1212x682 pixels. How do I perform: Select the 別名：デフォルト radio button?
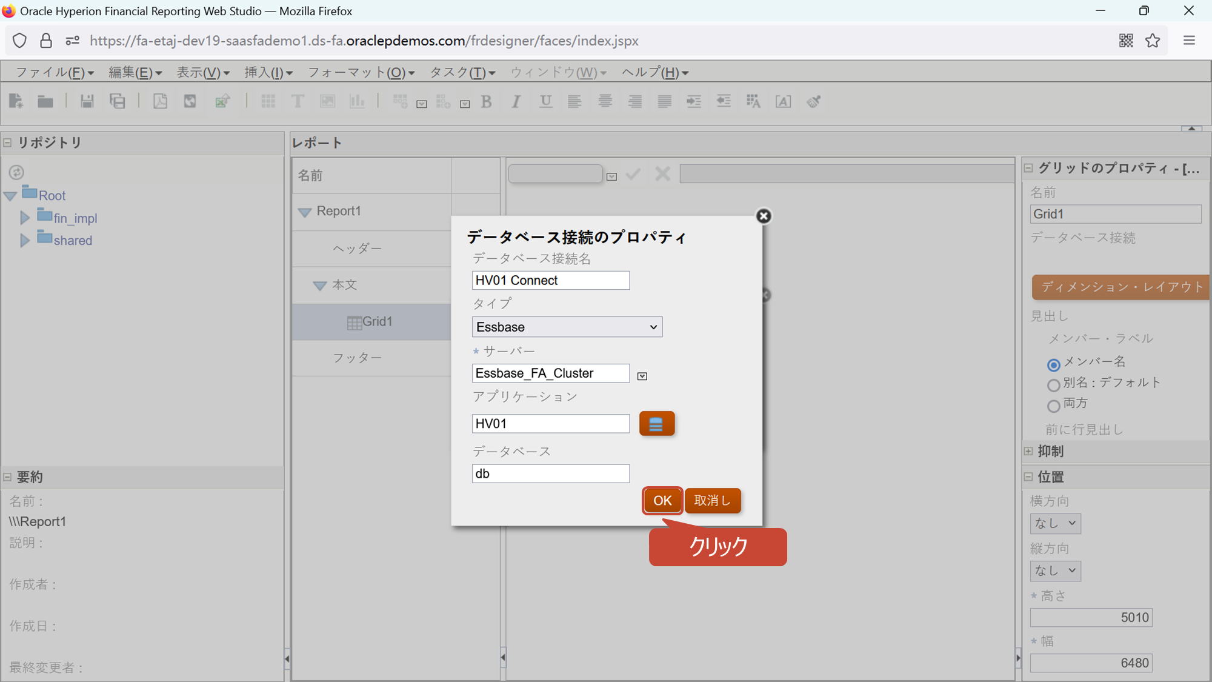coord(1053,385)
